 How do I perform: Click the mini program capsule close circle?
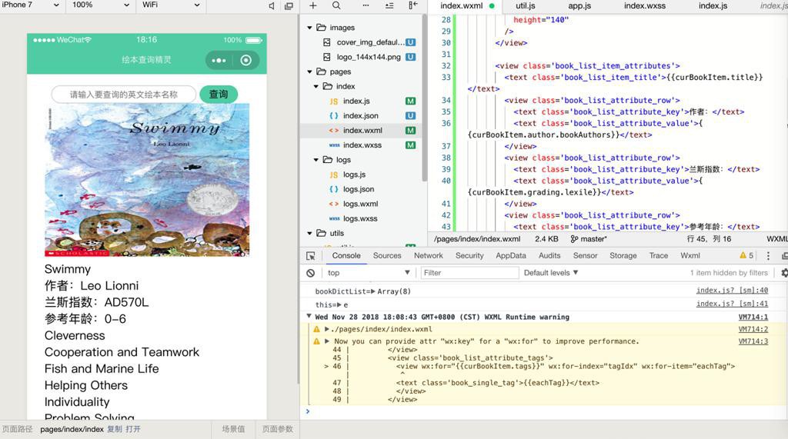click(x=246, y=60)
